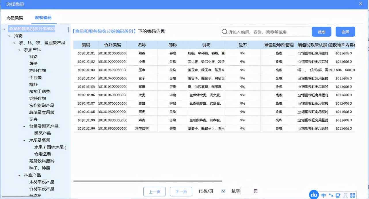Click the 跳至 page number input field

[x=246, y=190]
